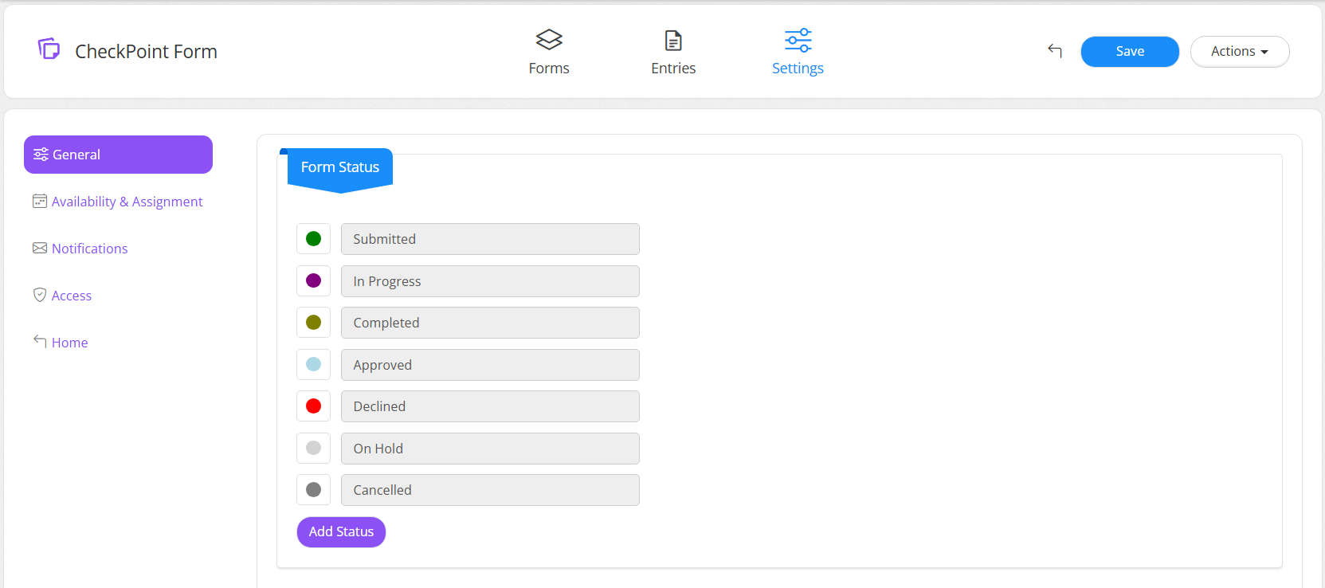Switch to the Settings tab label
1325x588 pixels.
pos(798,69)
